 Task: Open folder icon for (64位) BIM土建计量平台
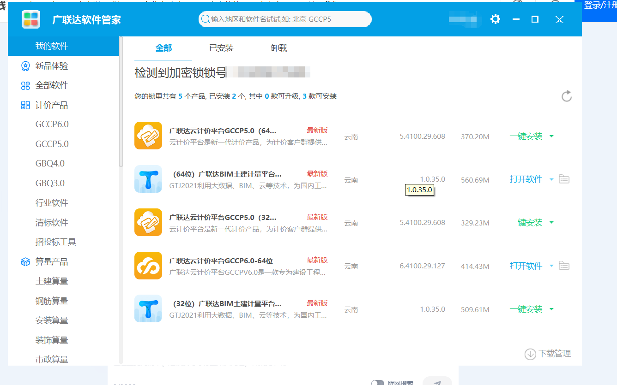564,179
